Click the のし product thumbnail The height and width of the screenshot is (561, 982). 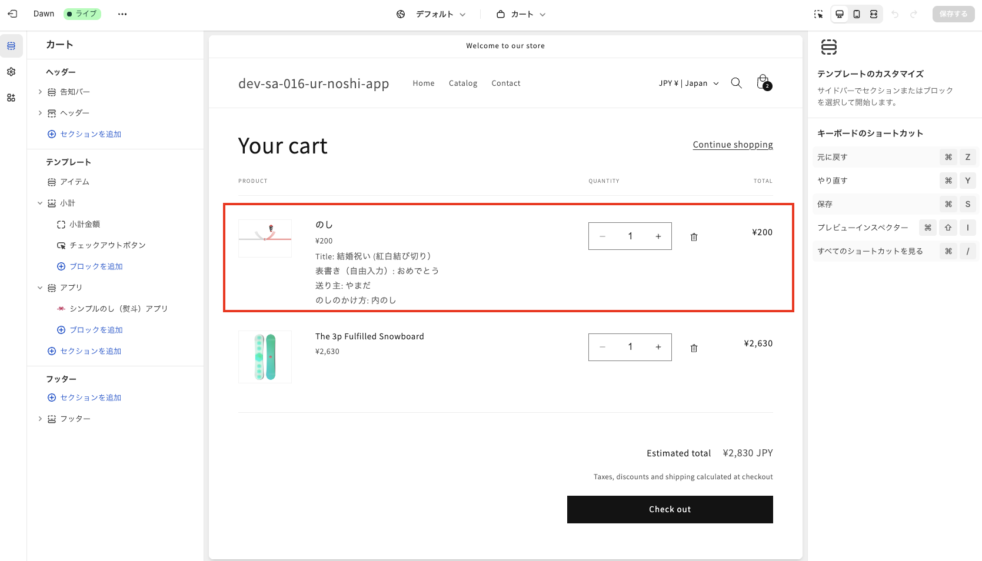pyautogui.click(x=265, y=238)
